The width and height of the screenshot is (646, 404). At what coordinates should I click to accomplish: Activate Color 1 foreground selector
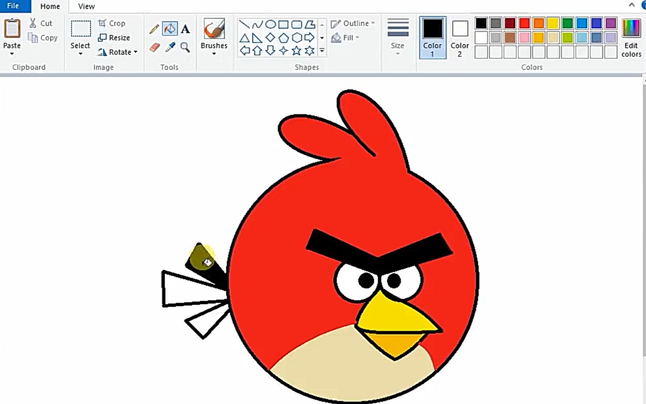point(433,38)
